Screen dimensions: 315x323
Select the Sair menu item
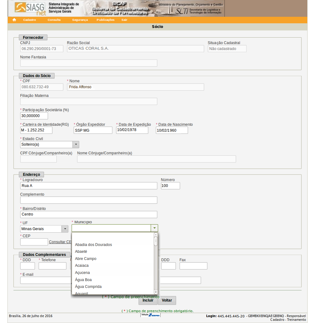click(124, 20)
